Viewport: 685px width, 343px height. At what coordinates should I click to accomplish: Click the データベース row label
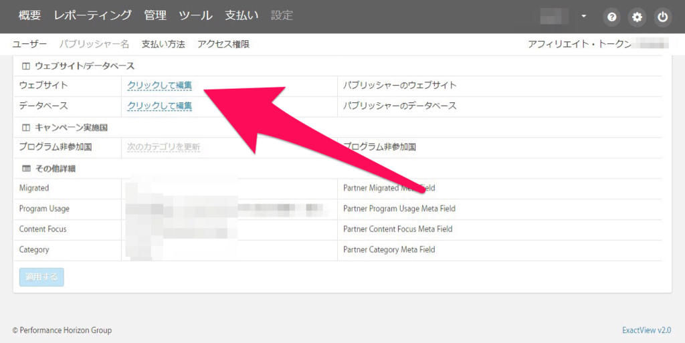pyautogui.click(x=43, y=106)
